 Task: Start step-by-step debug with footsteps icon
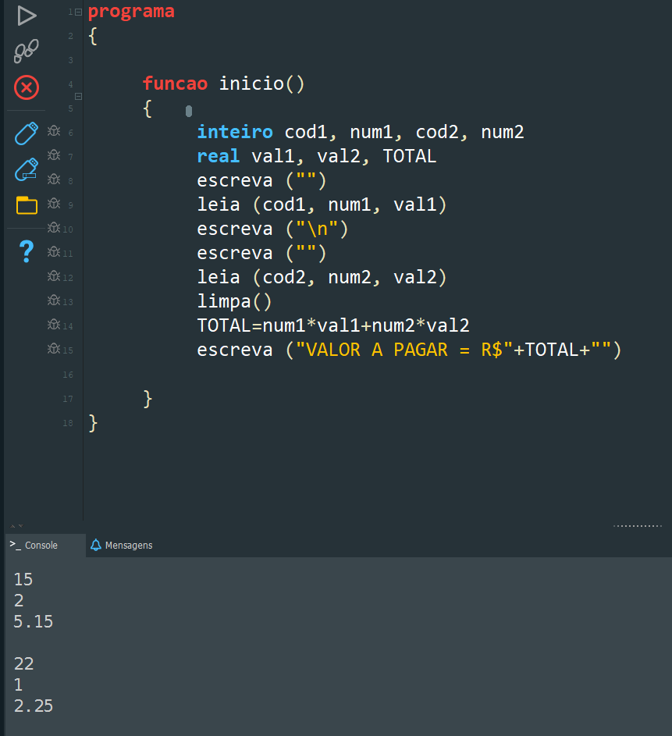coord(26,51)
